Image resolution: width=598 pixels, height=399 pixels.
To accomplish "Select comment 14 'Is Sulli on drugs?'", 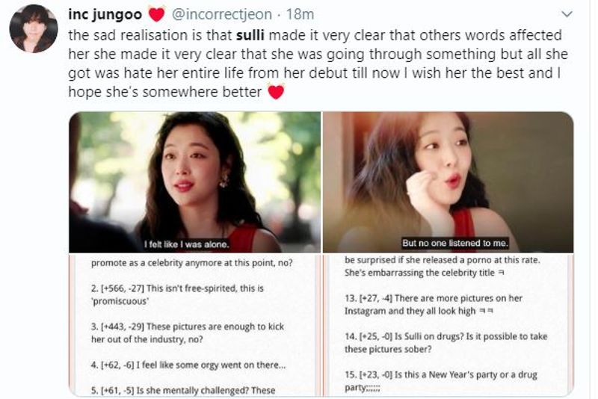I will (446, 343).
